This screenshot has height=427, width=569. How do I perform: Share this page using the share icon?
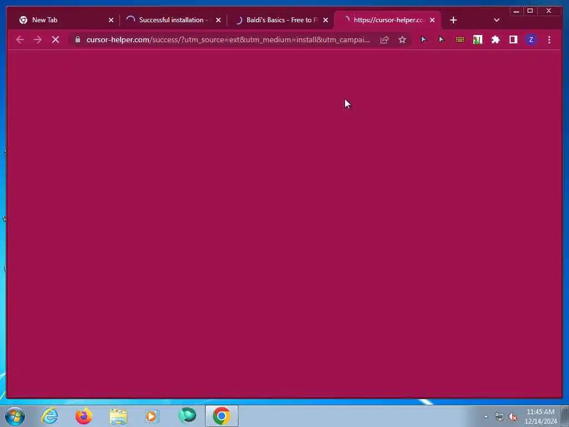coord(385,40)
